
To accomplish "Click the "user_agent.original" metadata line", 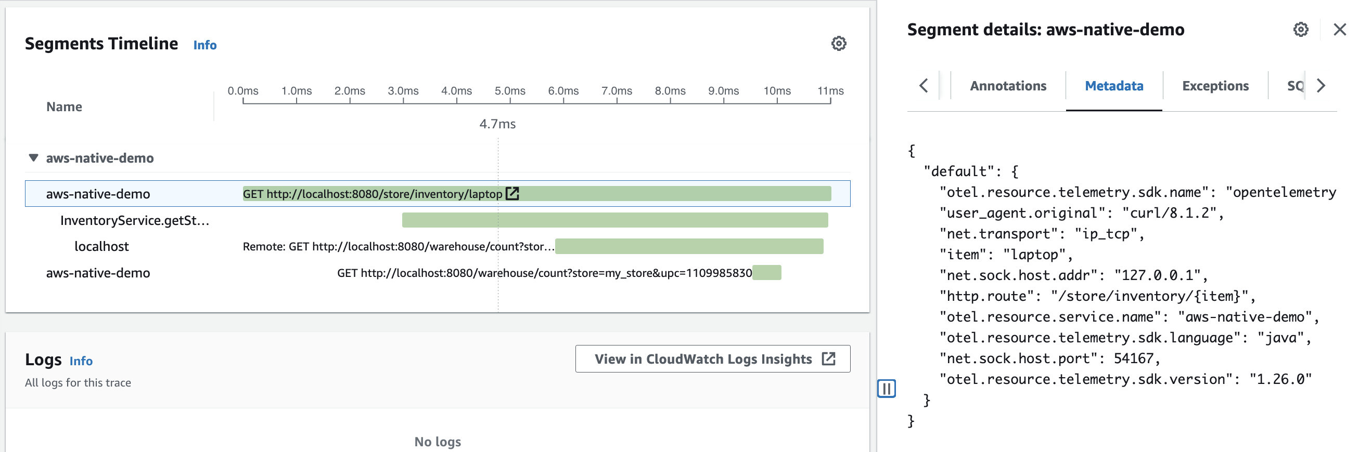I will 1081,213.
